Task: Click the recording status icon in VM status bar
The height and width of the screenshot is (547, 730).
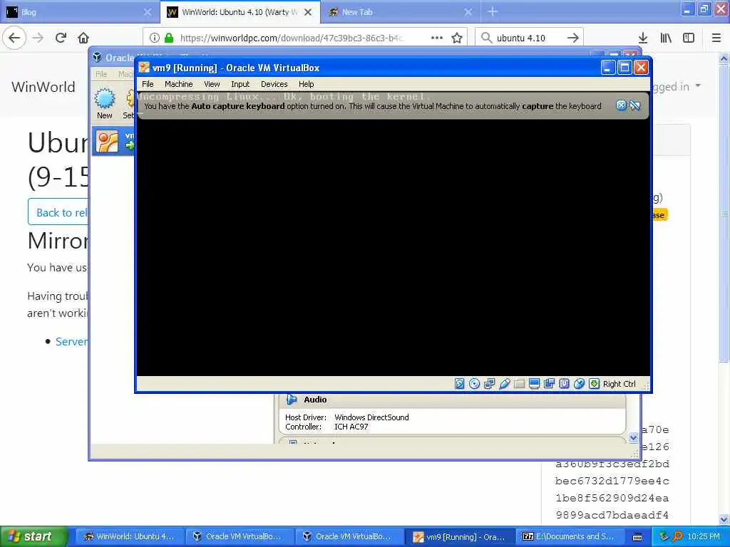Action: pos(549,384)
